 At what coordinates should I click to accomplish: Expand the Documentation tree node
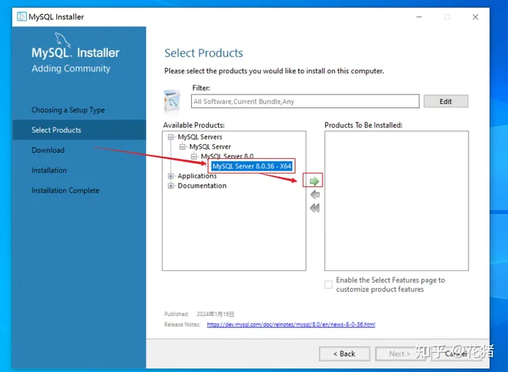171,186
